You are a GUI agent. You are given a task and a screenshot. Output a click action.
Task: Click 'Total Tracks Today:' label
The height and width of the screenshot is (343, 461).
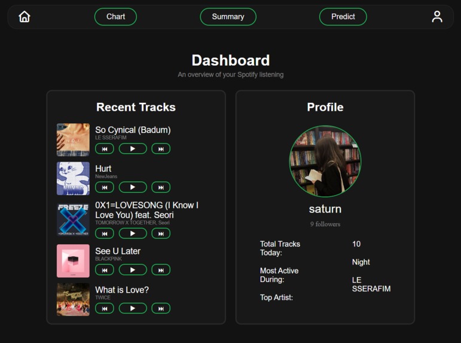(280, 248)
